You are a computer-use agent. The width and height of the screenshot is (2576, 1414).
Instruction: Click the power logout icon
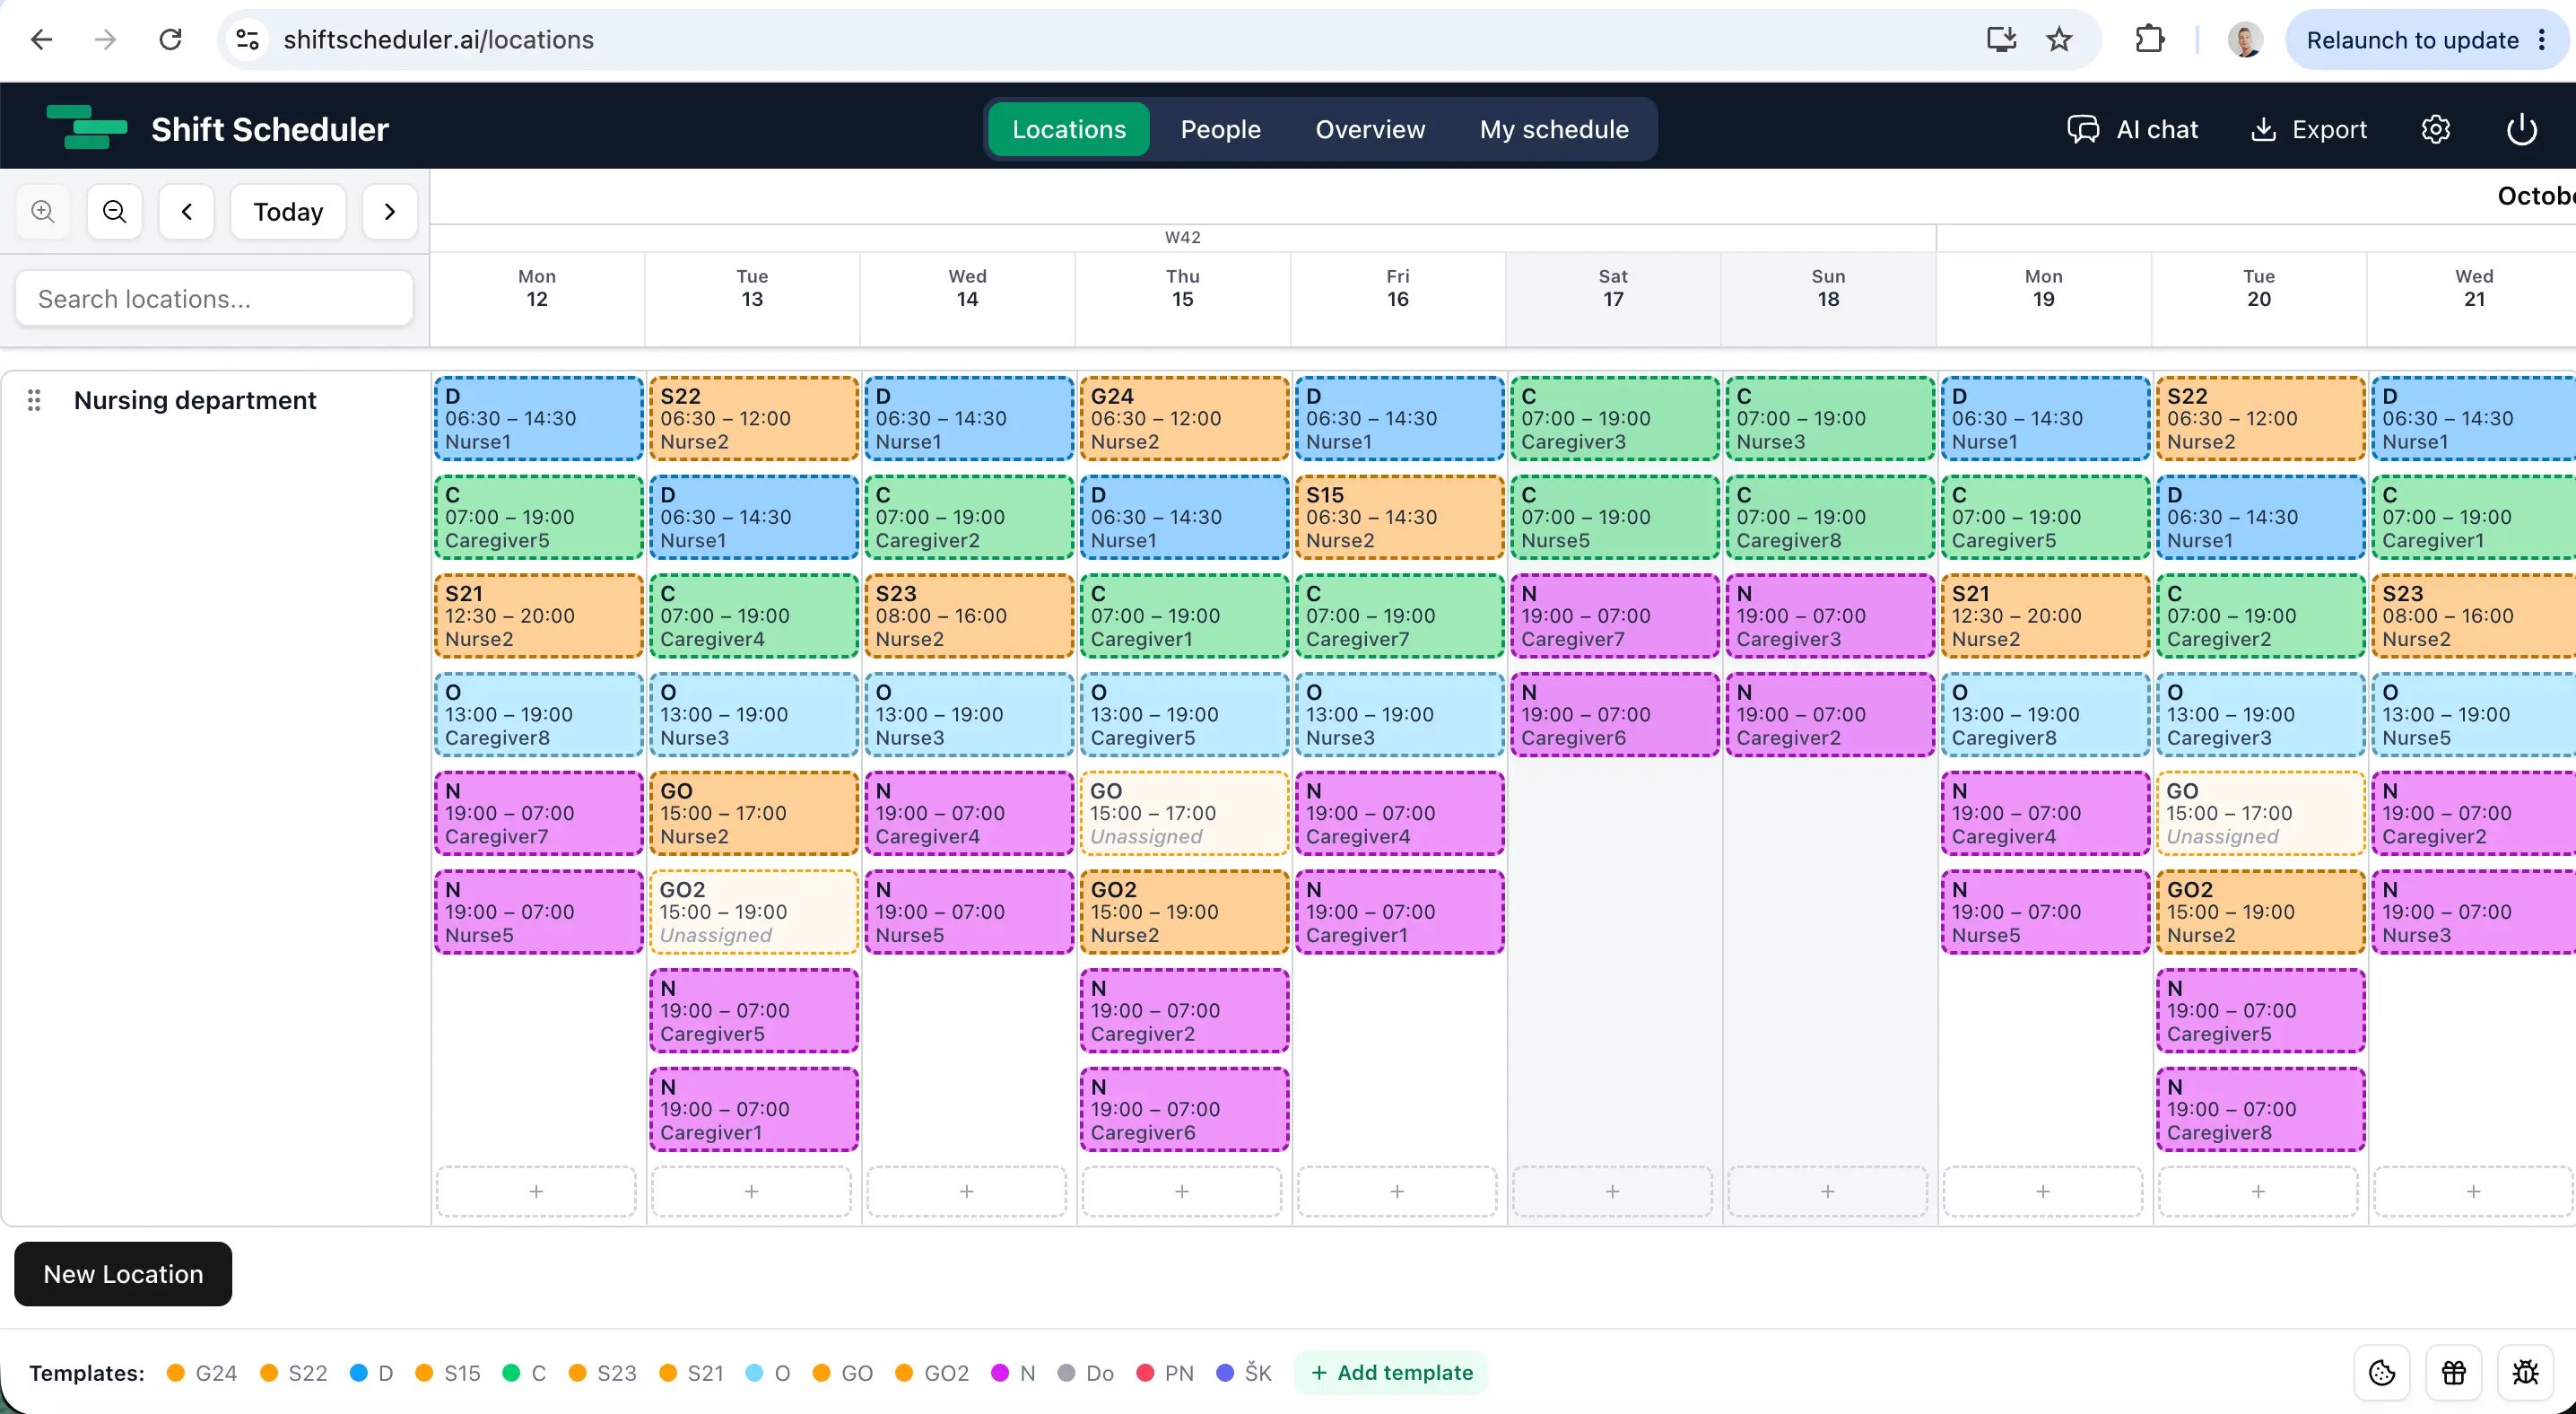(2521, 129)
